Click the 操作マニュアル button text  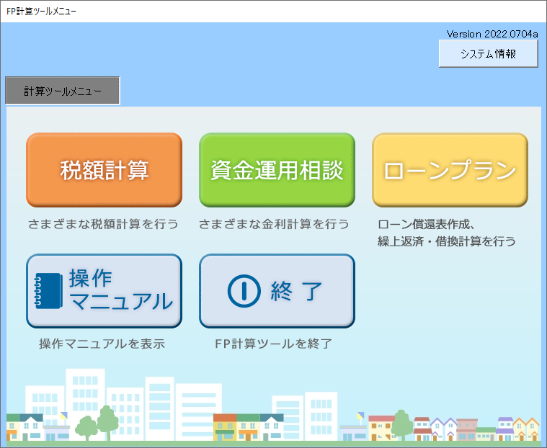(120, 290)
